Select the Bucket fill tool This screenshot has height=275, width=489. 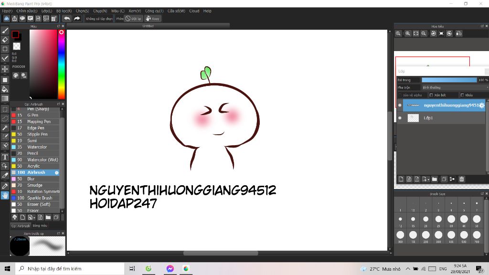5,89
